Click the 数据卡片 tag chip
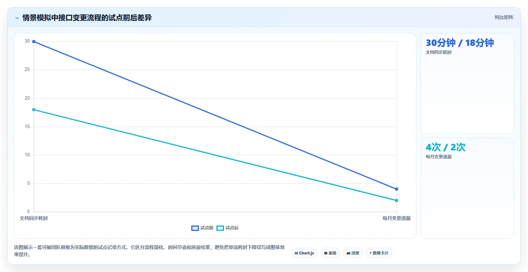Screen dimensions: 528x272 [379, 253]
